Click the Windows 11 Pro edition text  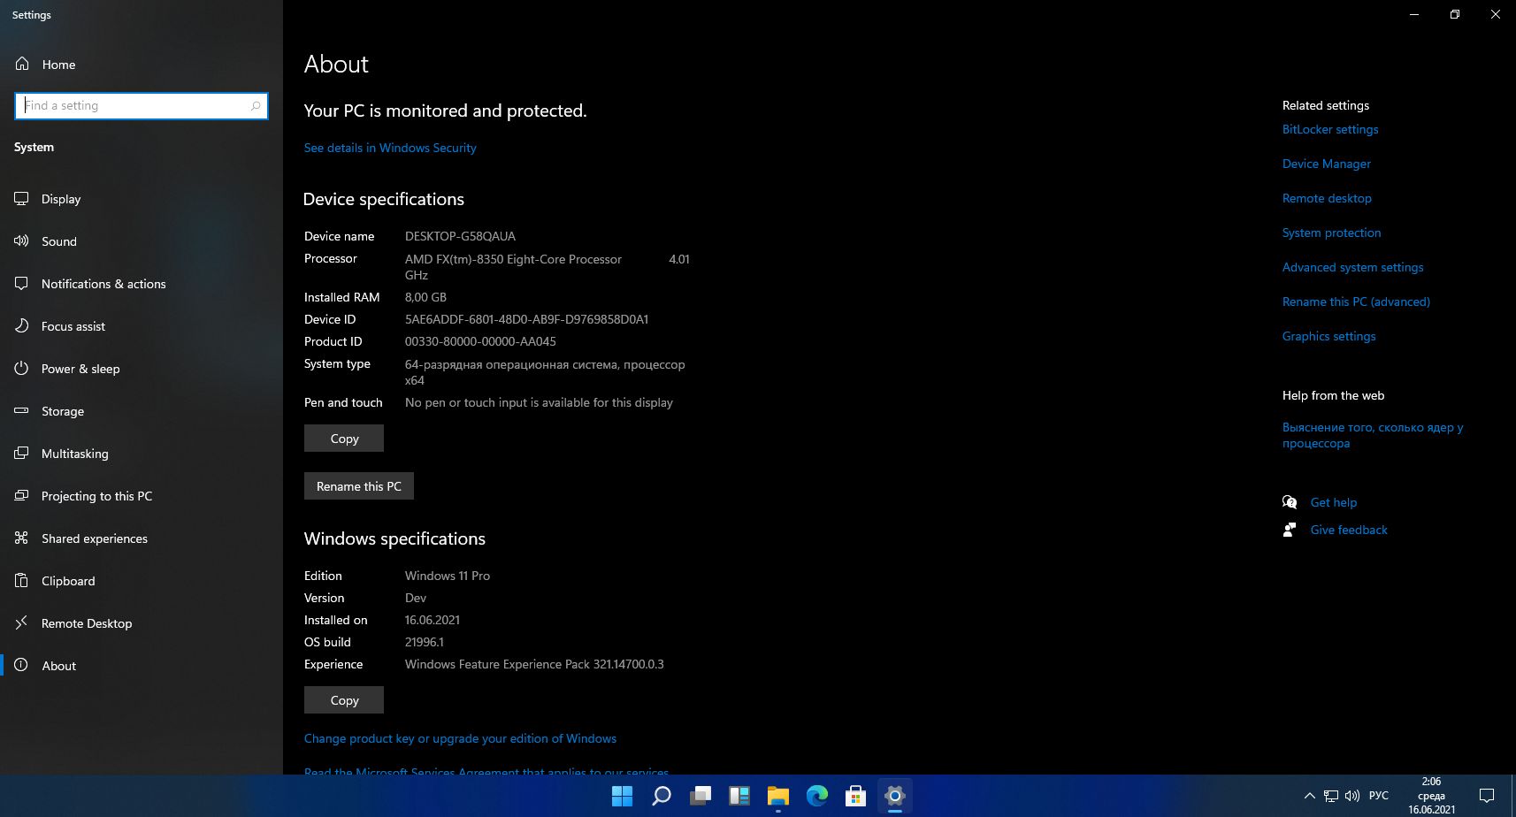[x=448, y=576]
